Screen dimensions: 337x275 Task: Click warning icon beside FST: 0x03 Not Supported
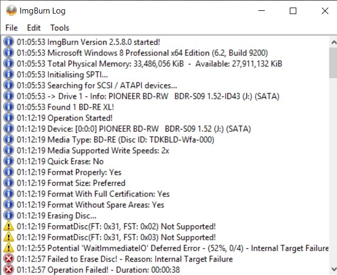[x=9, y=237]
